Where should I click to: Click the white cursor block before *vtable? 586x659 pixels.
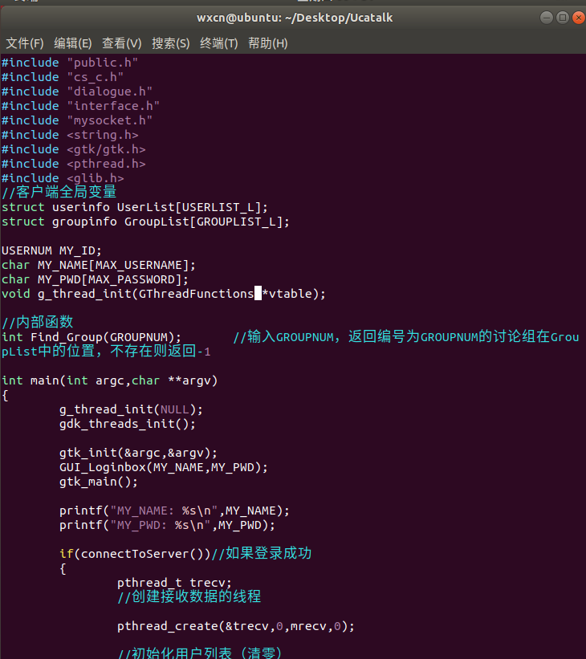click(258, 293)
